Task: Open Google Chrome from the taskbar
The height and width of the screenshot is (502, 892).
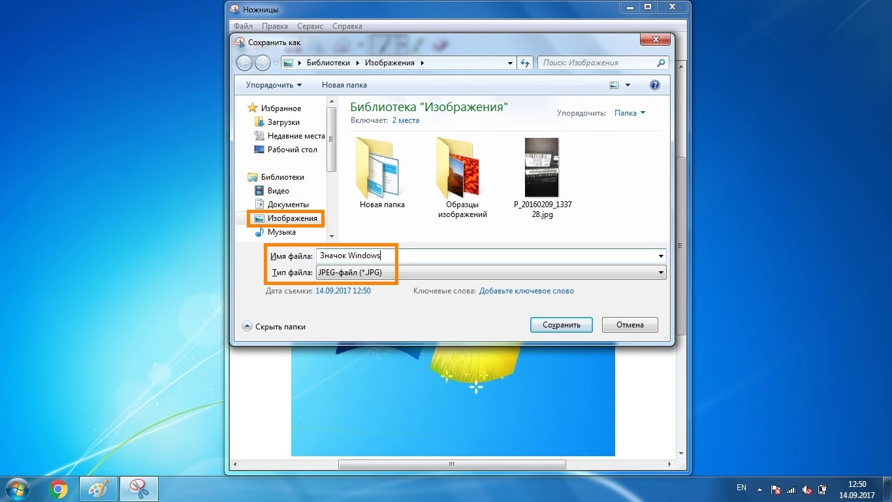Action: point(58,488)
